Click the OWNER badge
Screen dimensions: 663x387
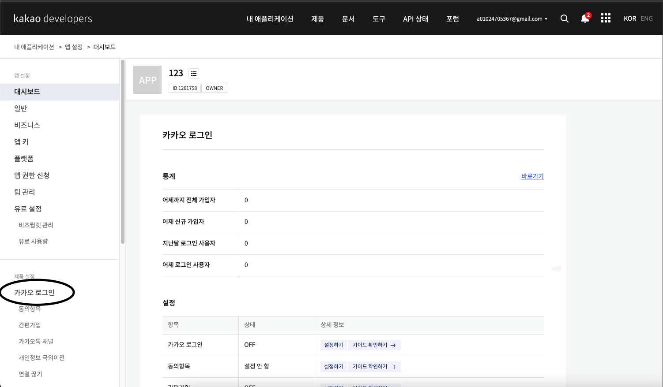click(215, 88)
